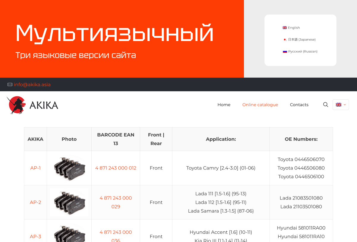The width and height of the screenshot is (357, 242).
Task: Select Русский (Russian) language option
Action: click(x=303, y=51)
